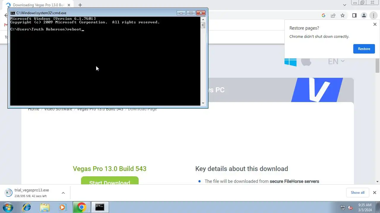
Task: Click the network tray icon
Action: coord(343,207)
